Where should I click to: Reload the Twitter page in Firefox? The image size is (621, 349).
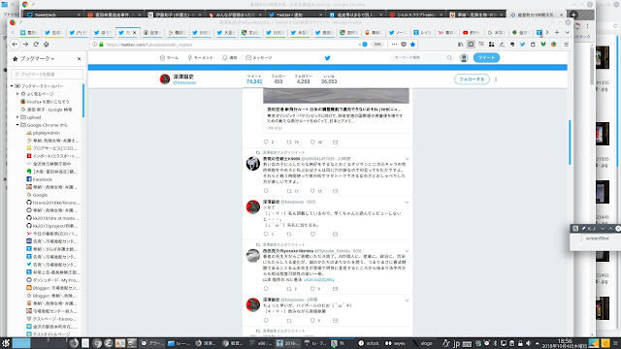point(36,45)
